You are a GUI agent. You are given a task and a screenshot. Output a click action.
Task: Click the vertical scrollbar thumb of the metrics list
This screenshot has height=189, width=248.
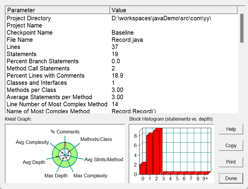click(x=242, y=28)
